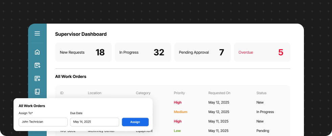Click the Category column header
The image size is (332, 136).
(x=143, y=93)
